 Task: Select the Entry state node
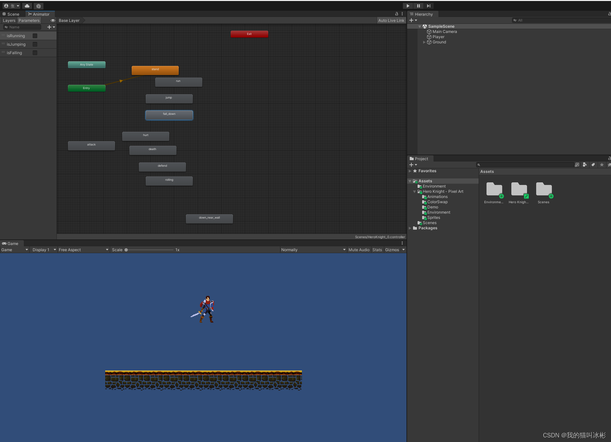87,88
